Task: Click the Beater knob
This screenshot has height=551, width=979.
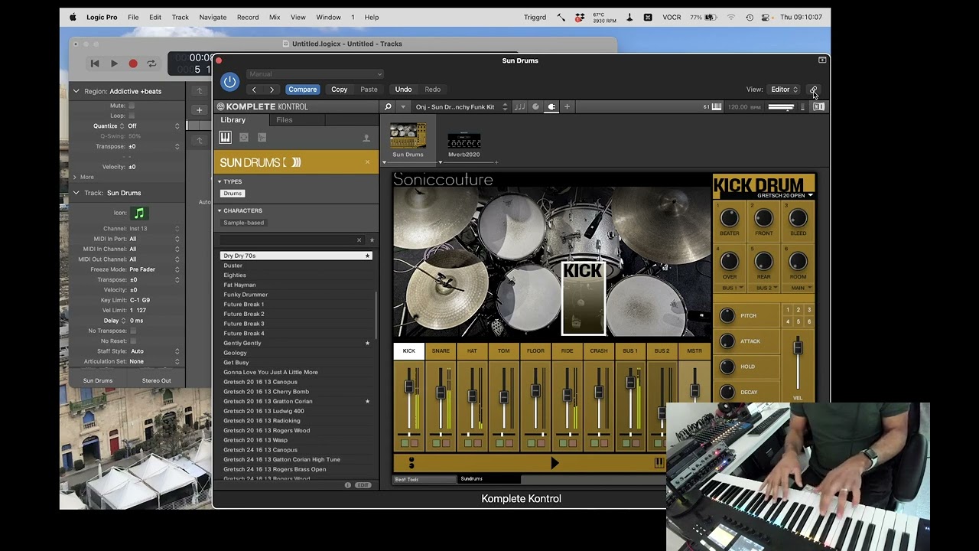Action: point(729,218)
